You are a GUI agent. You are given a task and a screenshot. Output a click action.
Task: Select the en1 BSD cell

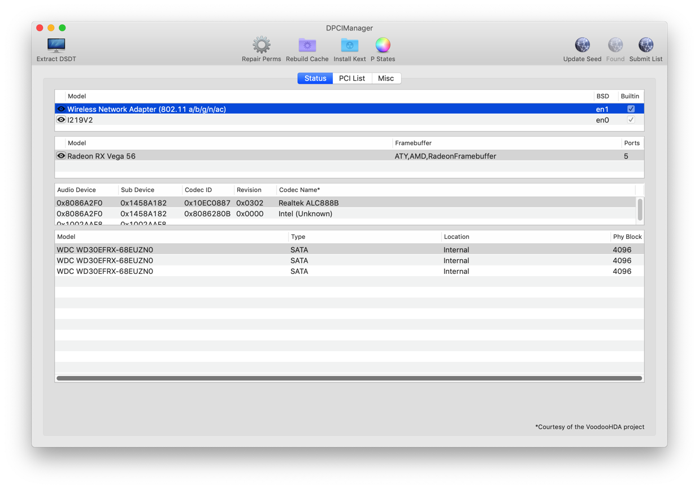[x=602, y=109]
